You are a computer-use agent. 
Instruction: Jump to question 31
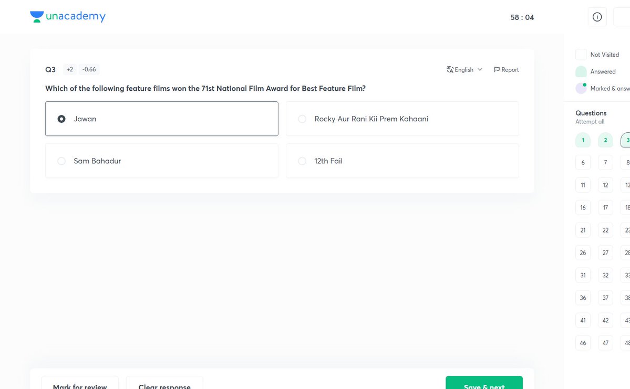tap(583, 275)
